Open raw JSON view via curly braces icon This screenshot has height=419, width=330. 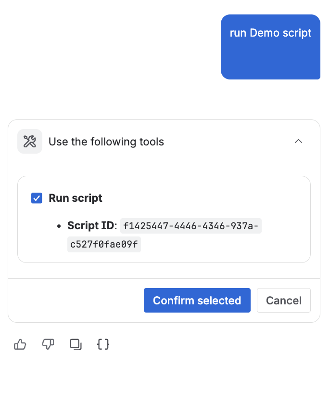(x=103, y=344)
